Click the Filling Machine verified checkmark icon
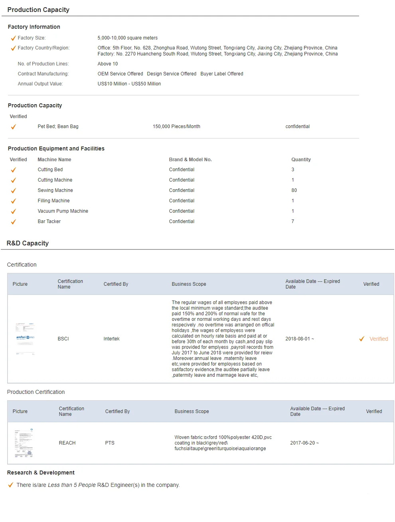 pos(13,201)
